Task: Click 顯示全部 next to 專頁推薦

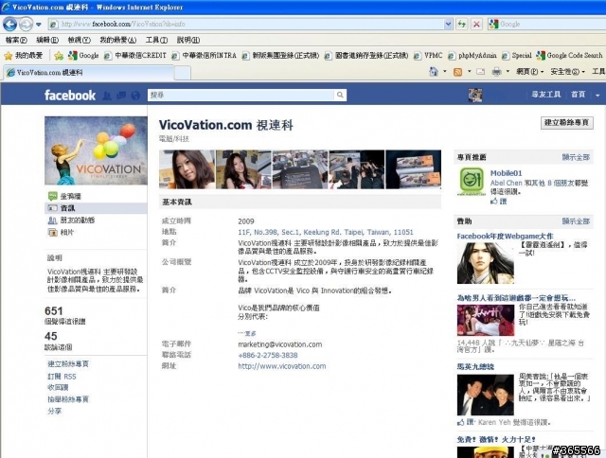Action: point(576,157)
